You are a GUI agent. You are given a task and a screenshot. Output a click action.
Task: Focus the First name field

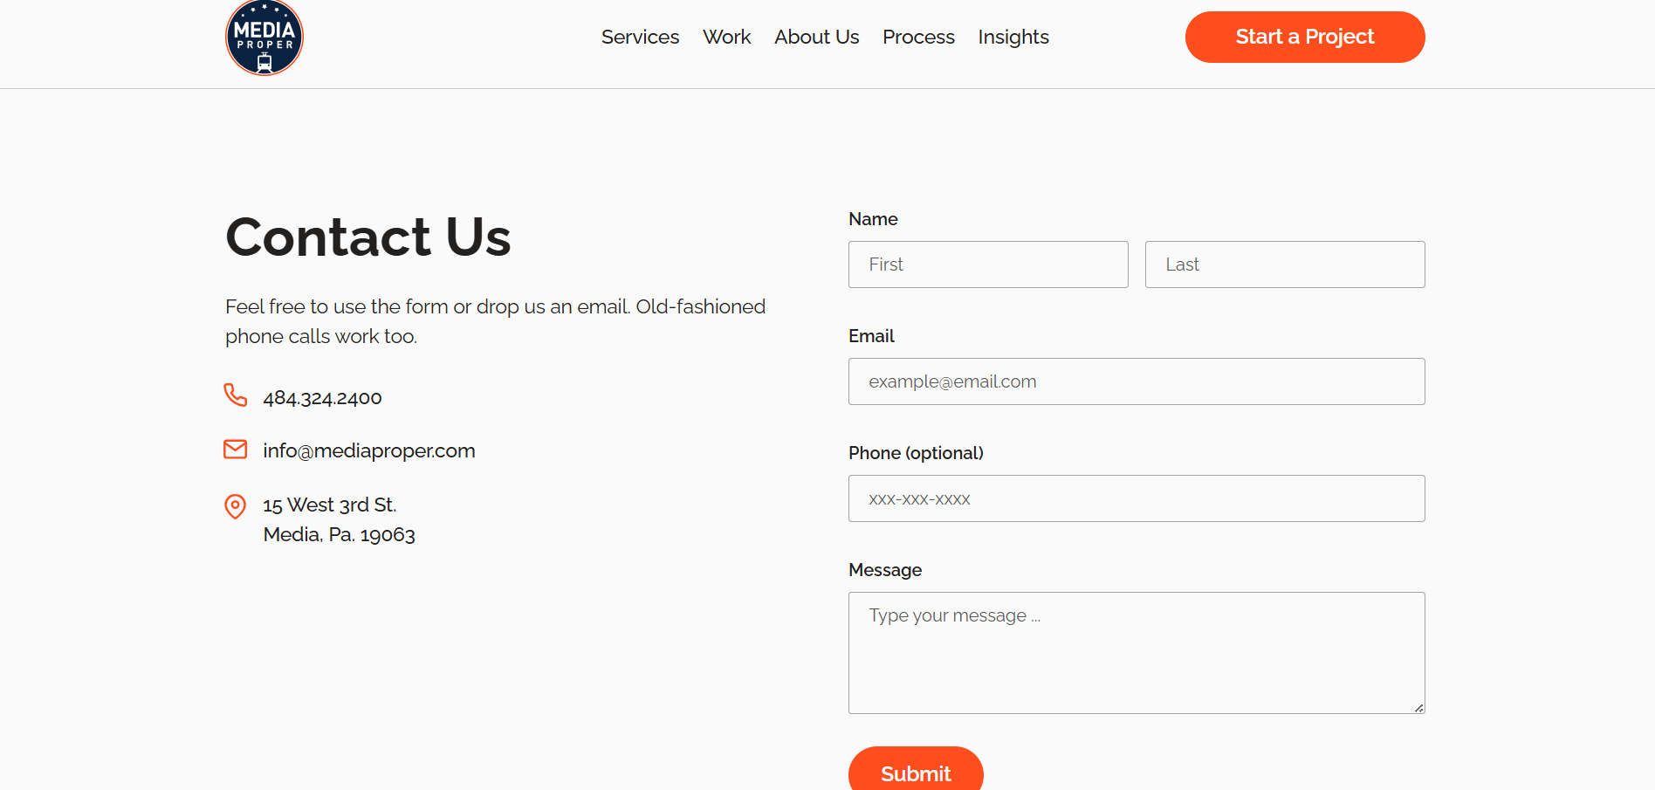tap(988, 264)
